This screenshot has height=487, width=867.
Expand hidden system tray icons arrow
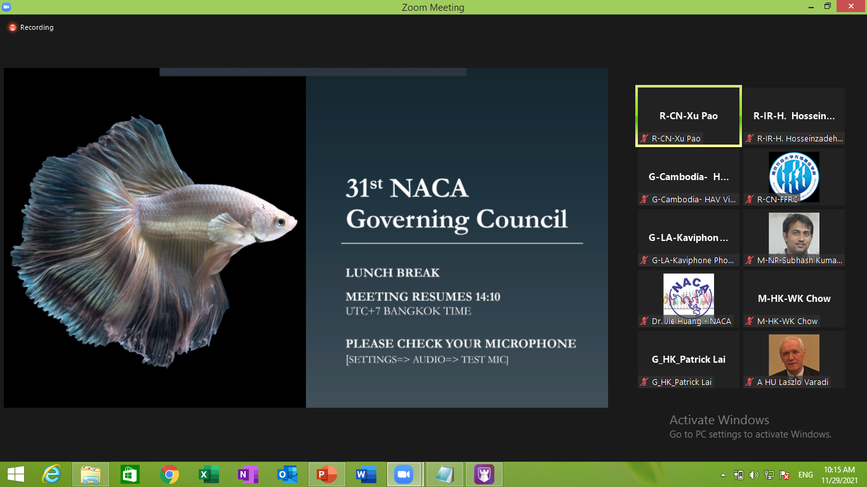point(723,475)
